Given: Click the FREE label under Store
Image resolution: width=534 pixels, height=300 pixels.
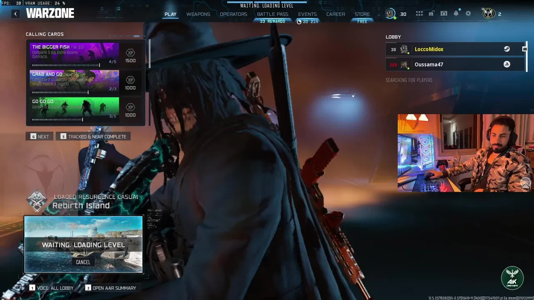Looking at the screenshot, I should pos(362,22).
